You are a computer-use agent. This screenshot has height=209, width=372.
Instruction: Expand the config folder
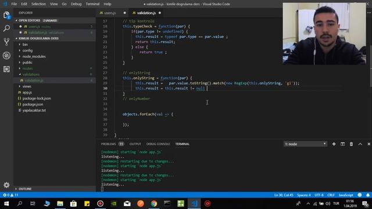click(27, 51)
